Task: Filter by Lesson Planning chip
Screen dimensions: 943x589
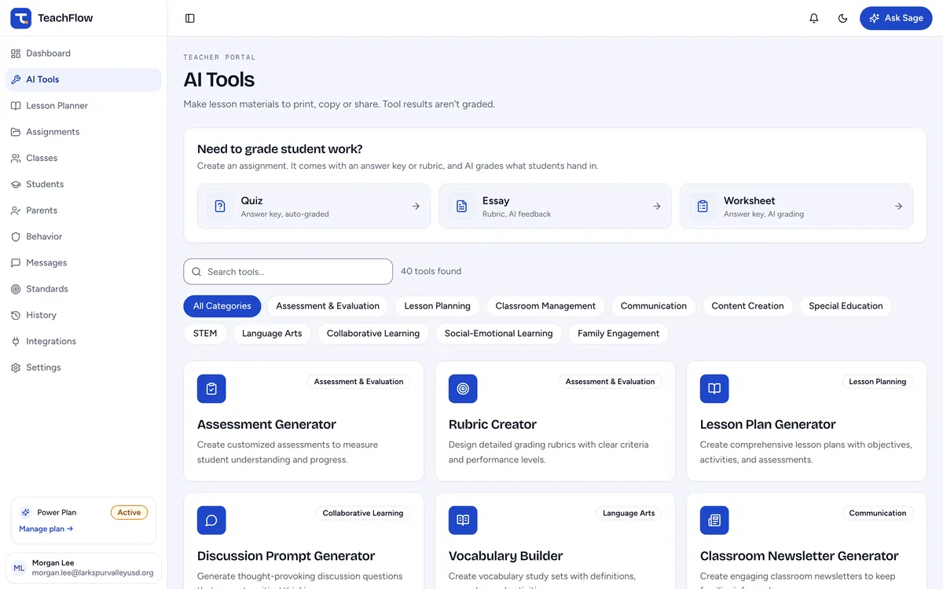Action: point(438,306)
